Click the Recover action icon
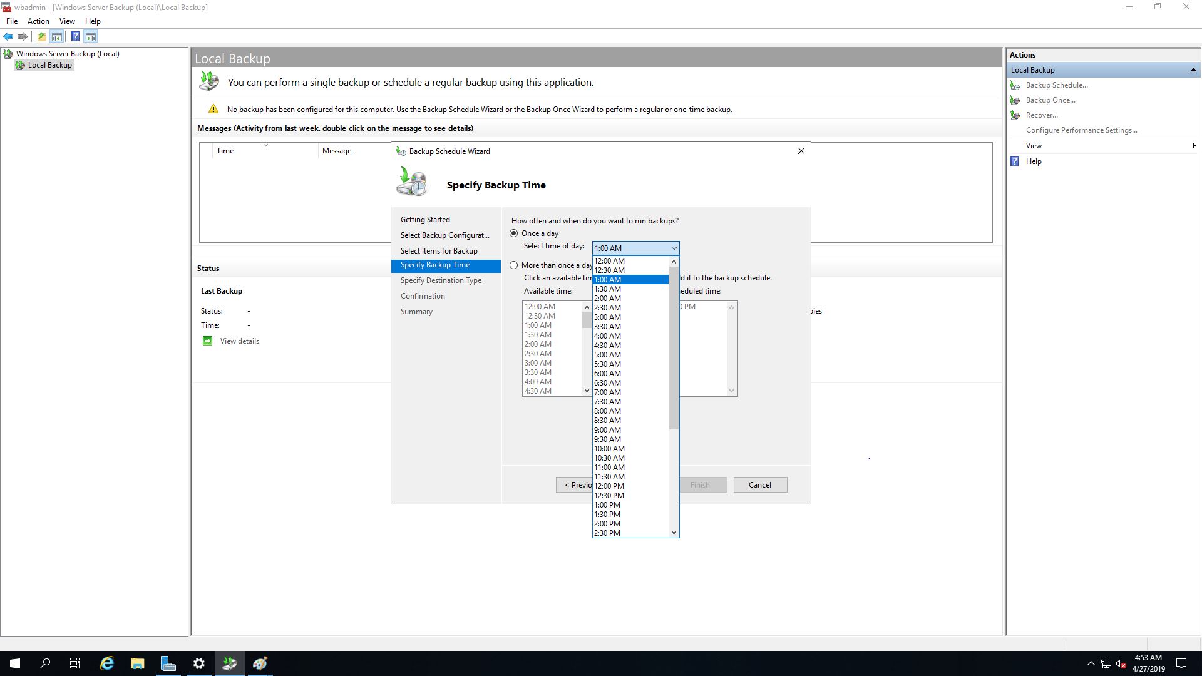This screenshot has height=676, width=1202. pos(1015,115)
